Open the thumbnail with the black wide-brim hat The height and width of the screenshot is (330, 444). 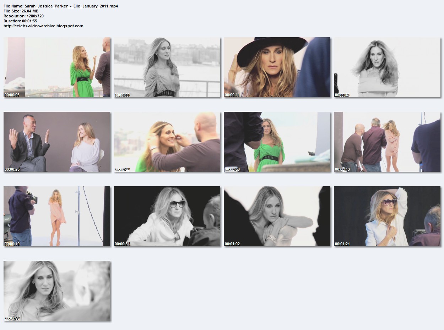tap(277, 67)
